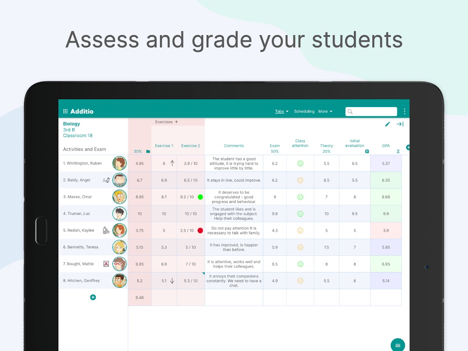
Task: Click Maese's Exam cell showing 9
Action: point(275,197)
